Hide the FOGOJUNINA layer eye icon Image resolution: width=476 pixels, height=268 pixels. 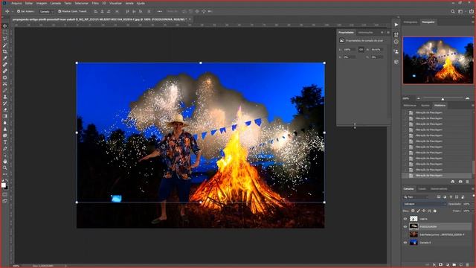coord(405,226)
